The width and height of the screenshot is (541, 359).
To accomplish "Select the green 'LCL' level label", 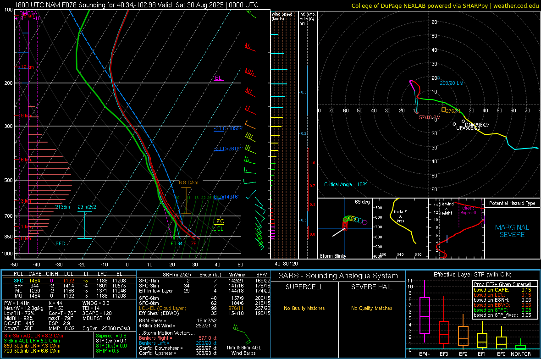I will pos(218,228).
